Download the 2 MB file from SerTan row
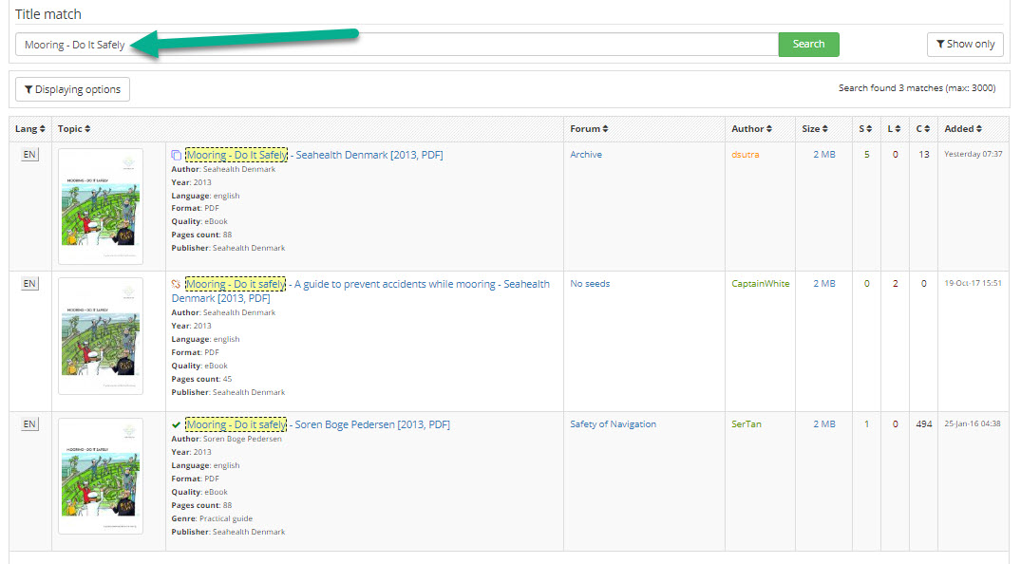This screenshot has height=564, width=1021. coord(823,424)
